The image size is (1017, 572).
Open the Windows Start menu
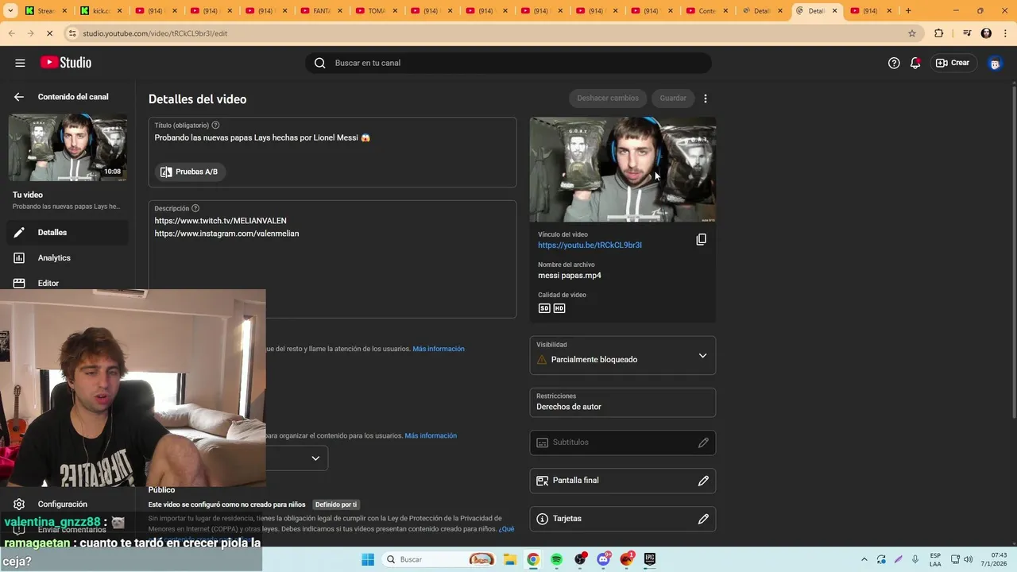(368, 559)
